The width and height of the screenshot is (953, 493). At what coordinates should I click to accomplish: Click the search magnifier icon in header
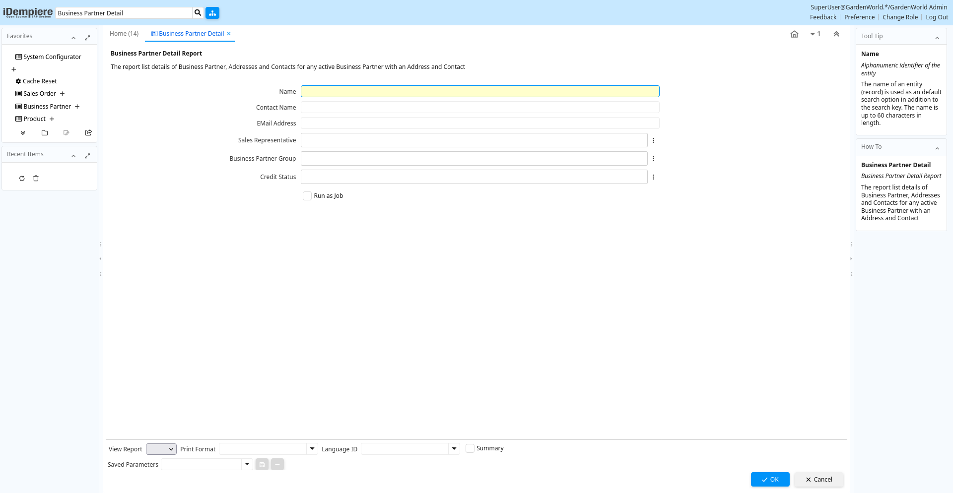click(x=198, y=13)
